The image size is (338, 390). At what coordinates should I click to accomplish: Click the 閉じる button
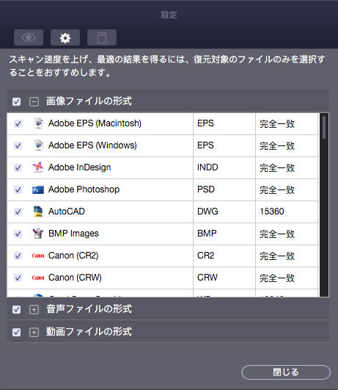tap(286, 372)
